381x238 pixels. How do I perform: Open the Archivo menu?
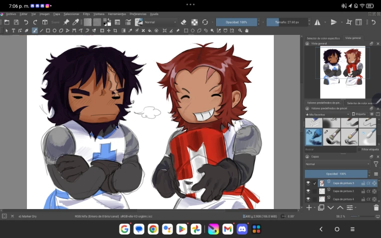pyautogui.click(x=11, y=14)
